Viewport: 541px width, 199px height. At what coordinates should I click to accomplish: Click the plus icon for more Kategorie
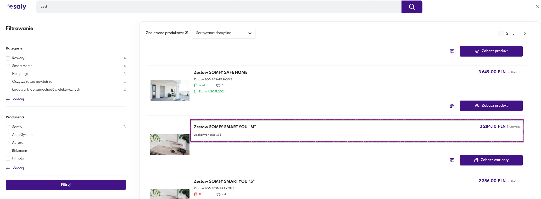(8, 99)
